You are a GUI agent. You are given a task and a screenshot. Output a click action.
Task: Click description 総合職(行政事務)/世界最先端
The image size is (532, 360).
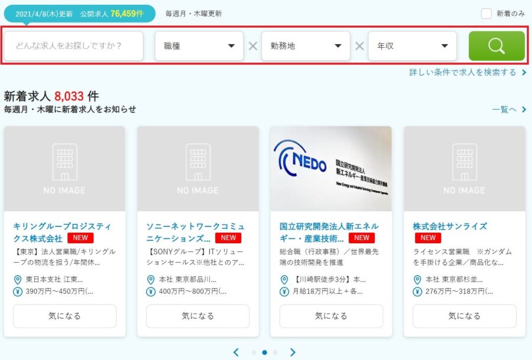(x=329, y=257)
